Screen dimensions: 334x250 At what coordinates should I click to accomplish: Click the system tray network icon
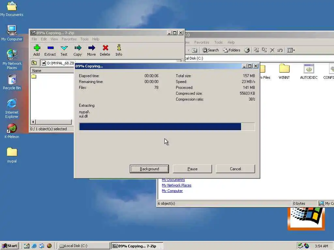[x=300, y=246]
